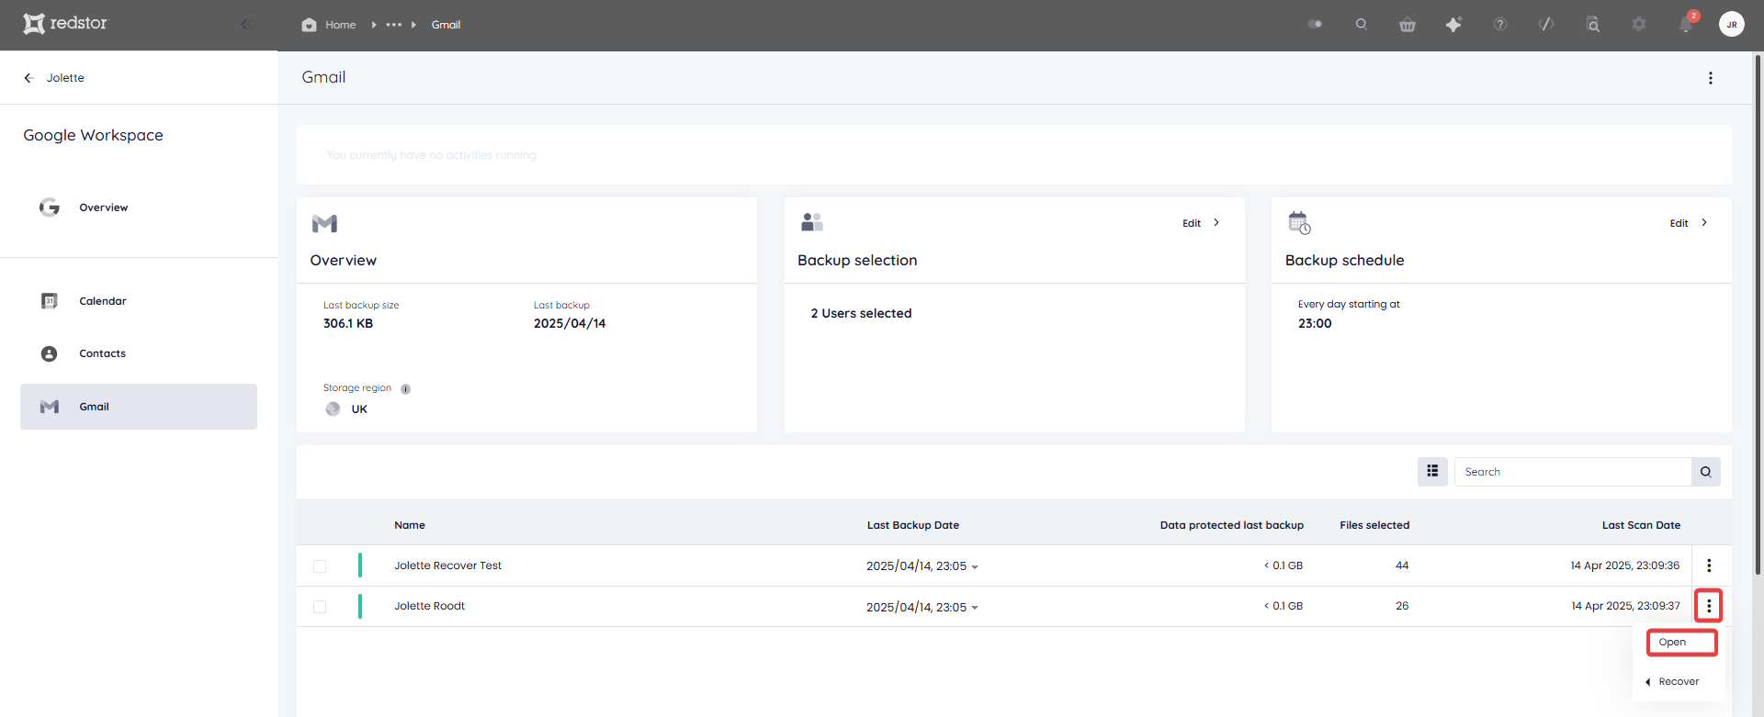Expand the breadcrumb ellipsis

(x=394, y=25)
